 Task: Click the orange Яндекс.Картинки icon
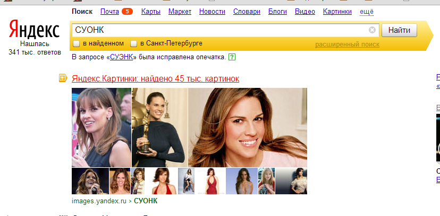point(63,79)
